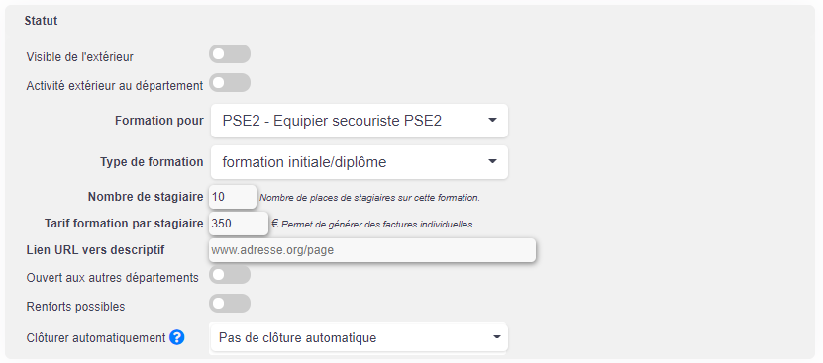Click the Nombre de places hint text

tap(370, 198)
